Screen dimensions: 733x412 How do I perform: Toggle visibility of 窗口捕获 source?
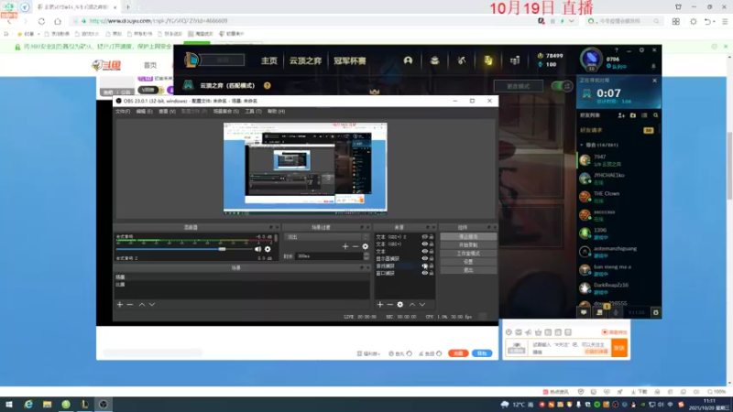[424, 273]
